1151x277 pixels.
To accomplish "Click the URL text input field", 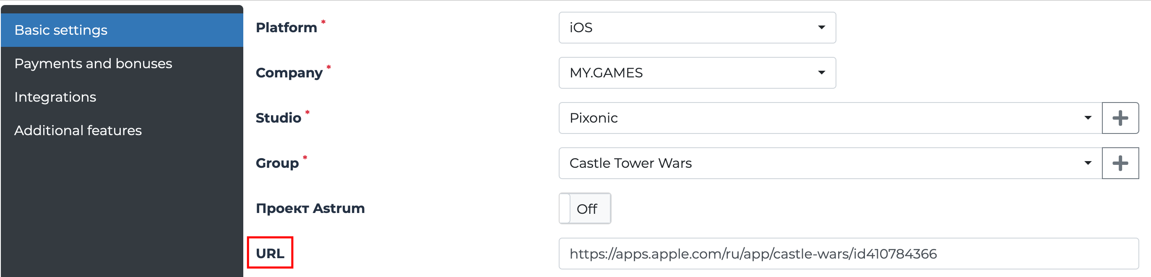I will pyautogui.click(x=848, y=254).
